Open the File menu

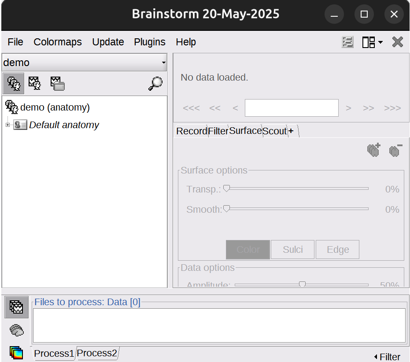15,42
